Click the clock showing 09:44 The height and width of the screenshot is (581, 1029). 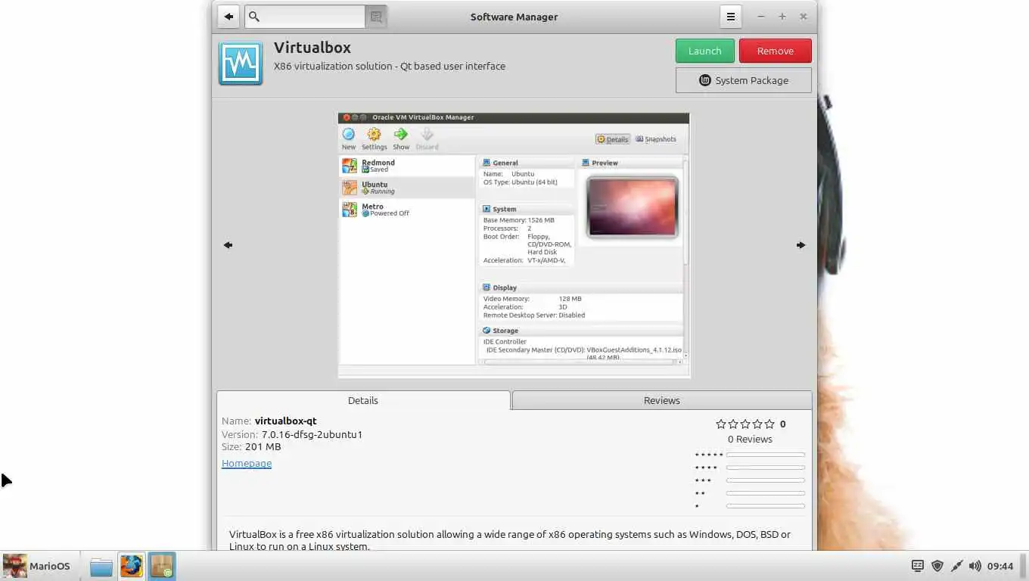tap(1000, 566)
